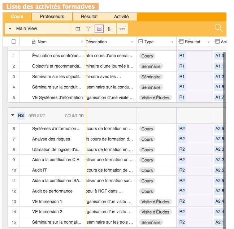Click the search magnifier icon
The width and height of the screenshot is (234, 229).
218,28
